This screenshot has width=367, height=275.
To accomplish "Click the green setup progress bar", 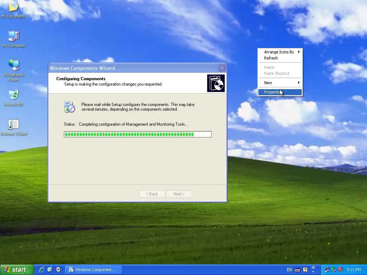I will coord(138,134).
